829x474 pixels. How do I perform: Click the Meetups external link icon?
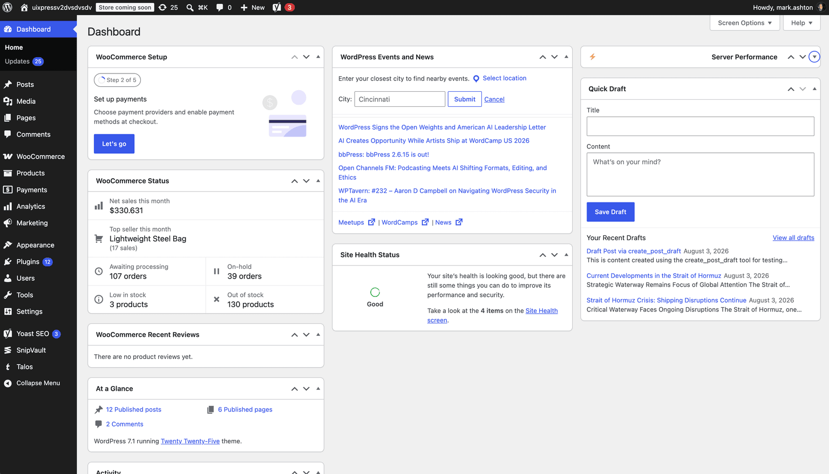pos(371,222)
